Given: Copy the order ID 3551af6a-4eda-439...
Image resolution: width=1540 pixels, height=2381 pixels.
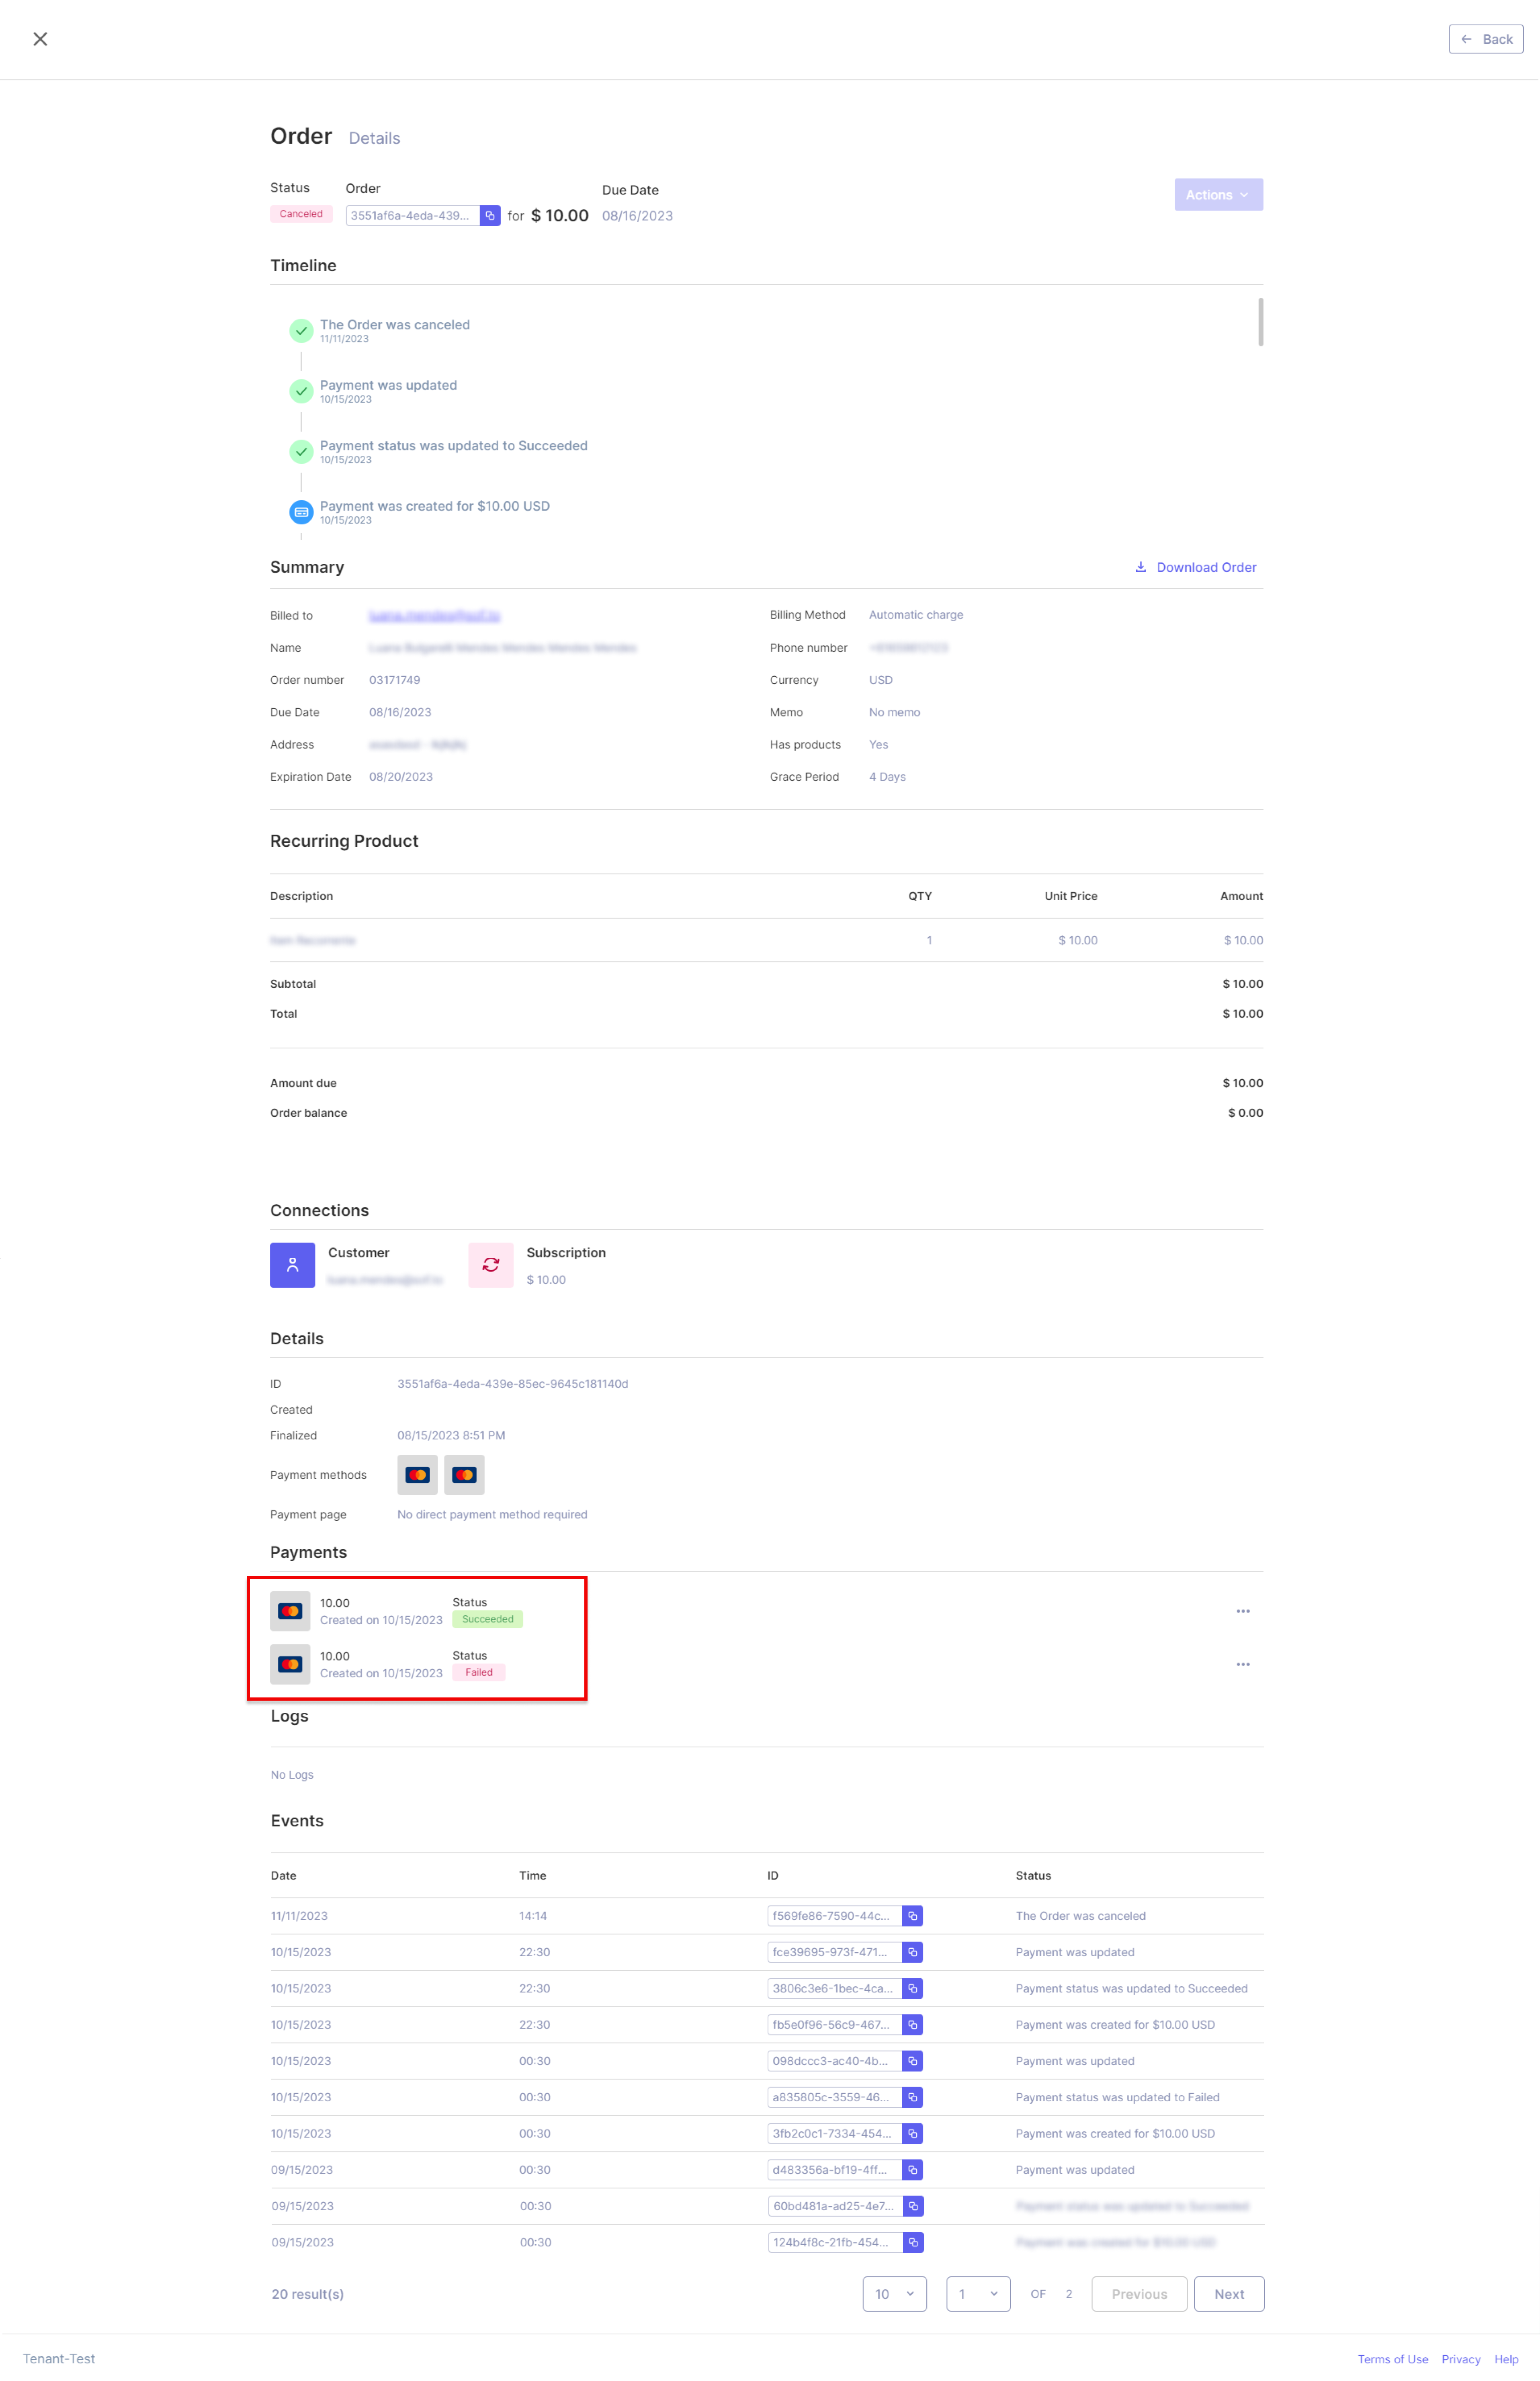Looking at the screenshot, I should (x=490, y=216).
